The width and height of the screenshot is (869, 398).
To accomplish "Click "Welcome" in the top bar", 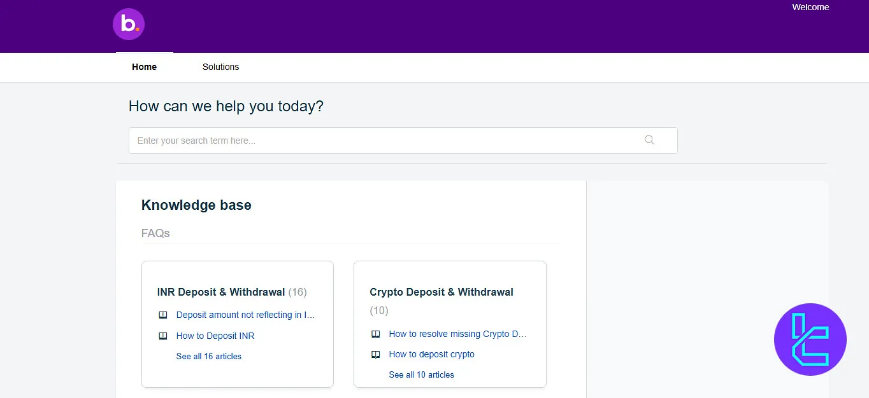I will pos(810,7).
